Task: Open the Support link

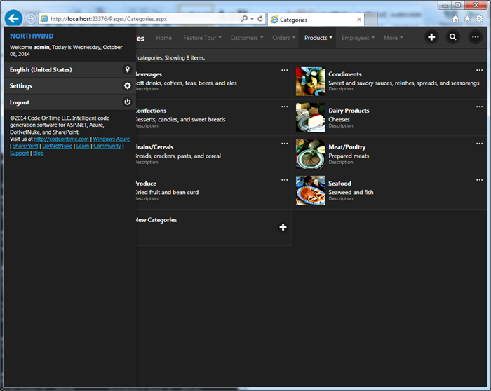Action: 20,153
